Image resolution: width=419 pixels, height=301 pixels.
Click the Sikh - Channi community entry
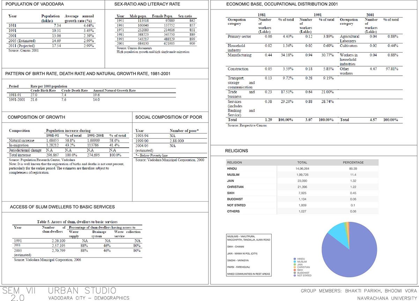pyautogui.click(x=235, y=246)
